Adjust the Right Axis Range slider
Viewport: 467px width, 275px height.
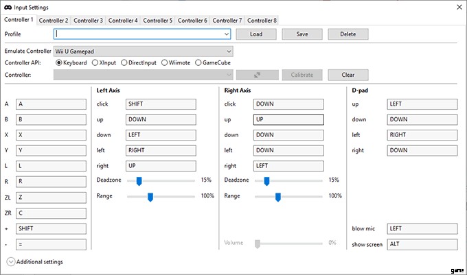click(278, 197)
